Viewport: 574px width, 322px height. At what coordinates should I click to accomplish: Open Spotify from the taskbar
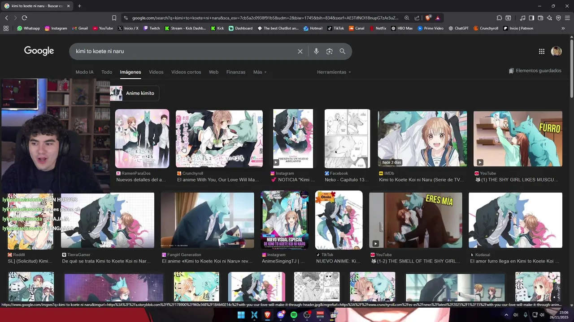[x=294, y=315]
